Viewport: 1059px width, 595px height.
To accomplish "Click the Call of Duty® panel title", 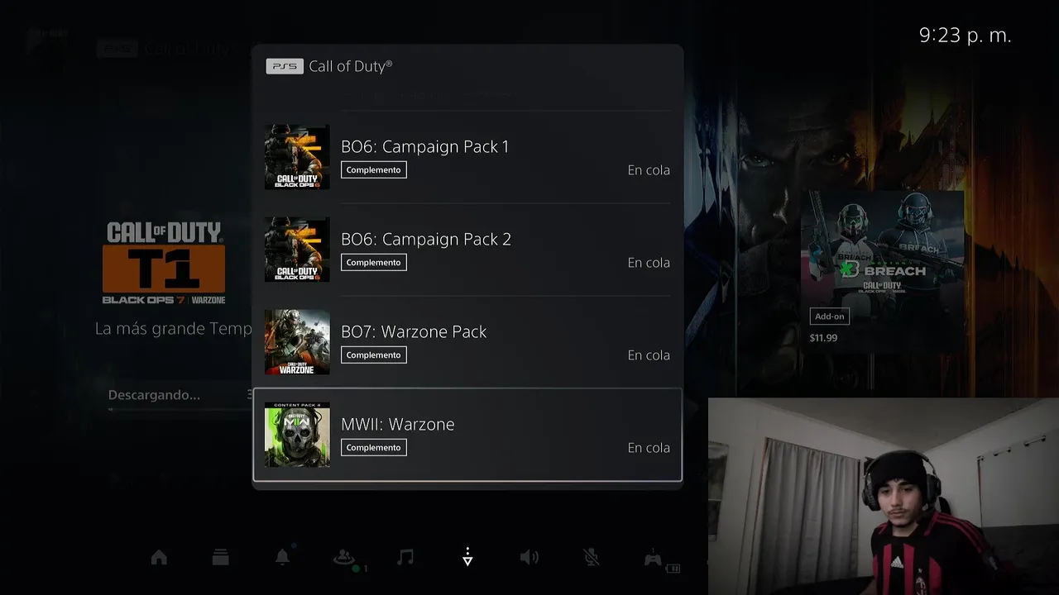I will tap(351, 66).
